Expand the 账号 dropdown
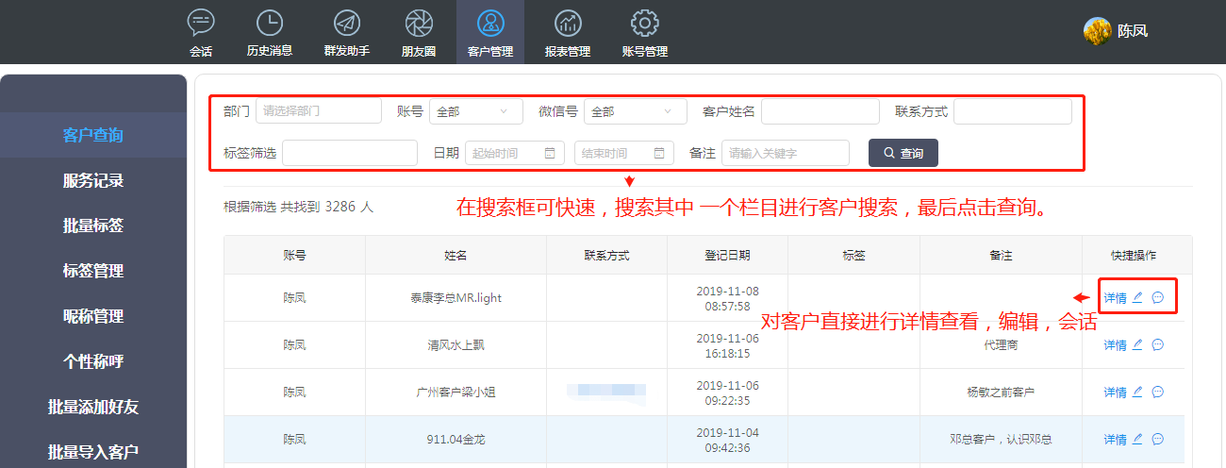The width and height of the screenshot is (1226, 468). click(475, 111)
